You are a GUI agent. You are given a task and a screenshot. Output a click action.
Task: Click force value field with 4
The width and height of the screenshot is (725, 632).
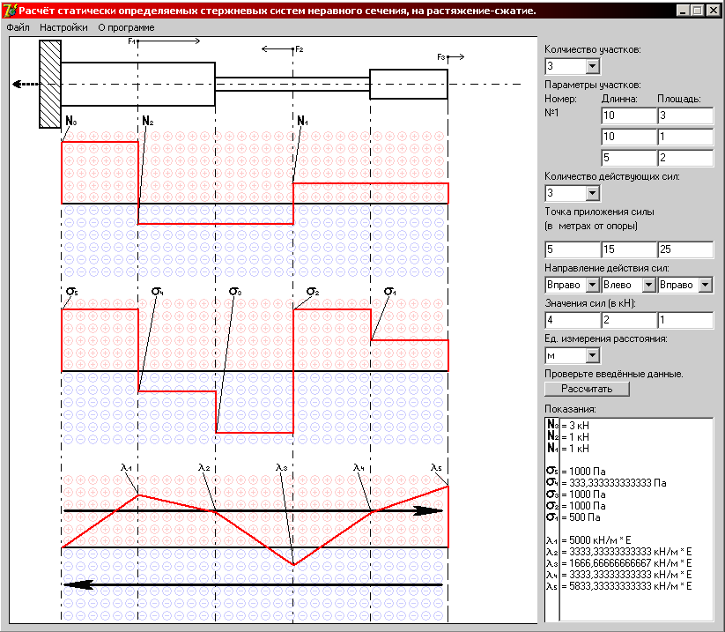(x=573, y=320)
